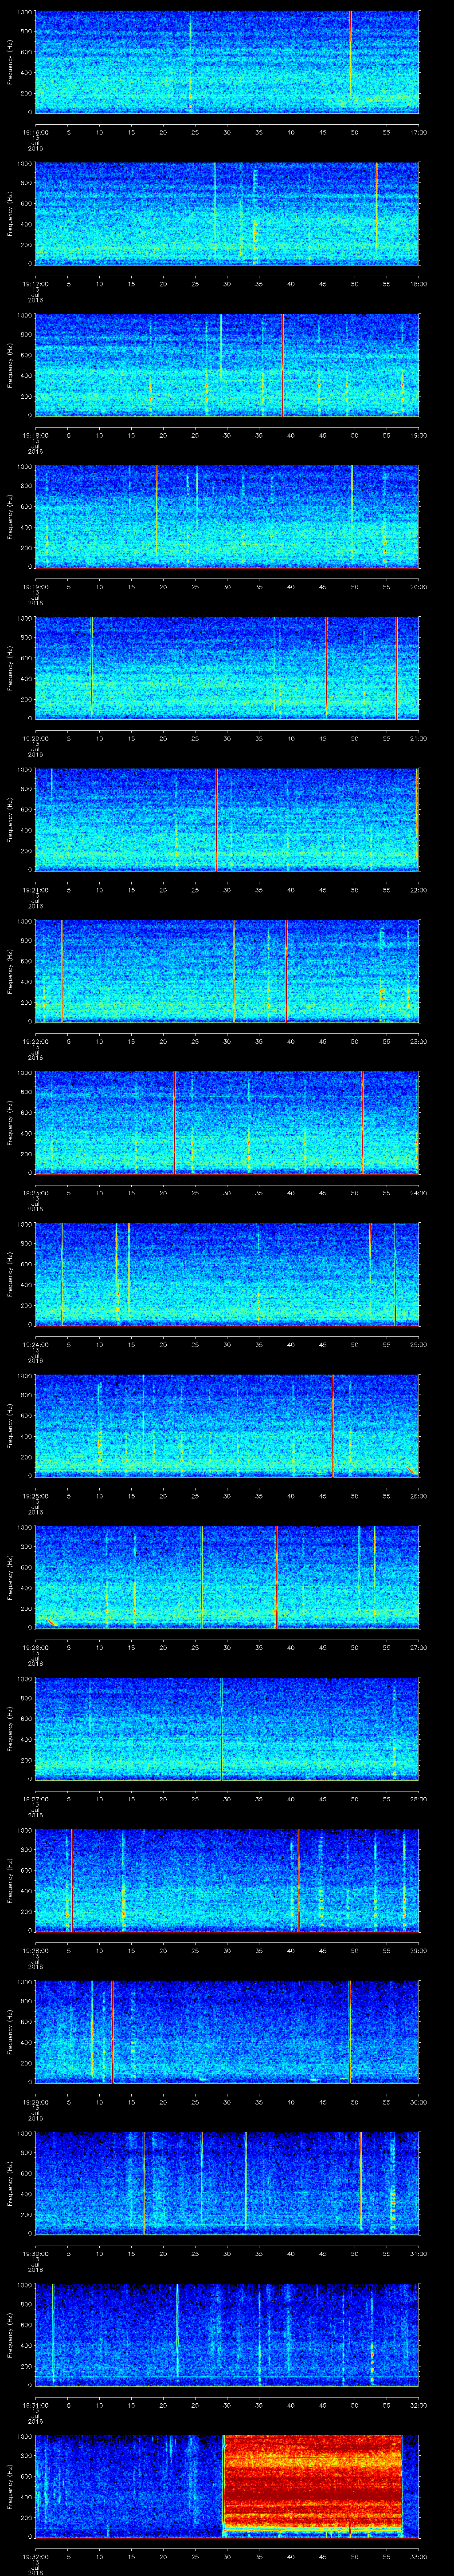Click the red vertical spike near 46 seconds in the 19:25:00 panel
Image resolution: width=454 pixels, height=2576 pixels.
click(x=333, y=1426)
